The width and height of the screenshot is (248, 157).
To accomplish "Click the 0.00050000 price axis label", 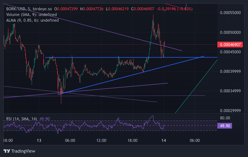I will pyautogui.click(x=230, y=32).
